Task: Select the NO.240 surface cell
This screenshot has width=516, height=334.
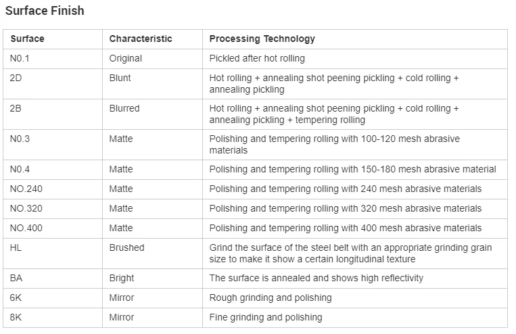Action: [x=26, y=189]
